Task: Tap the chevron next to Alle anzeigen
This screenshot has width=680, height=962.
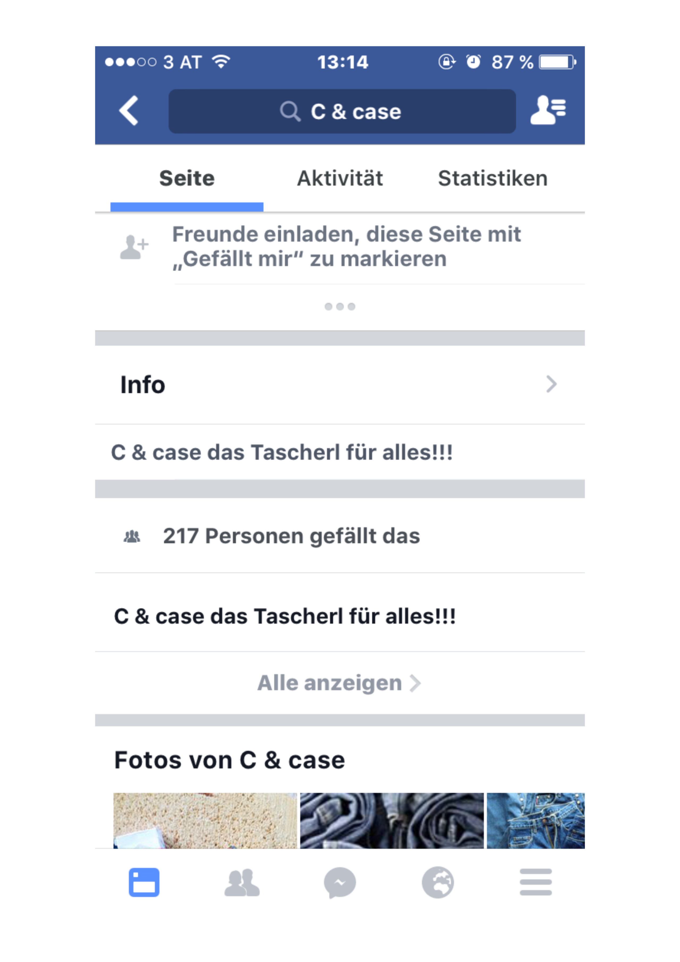Action: [415, 683]
